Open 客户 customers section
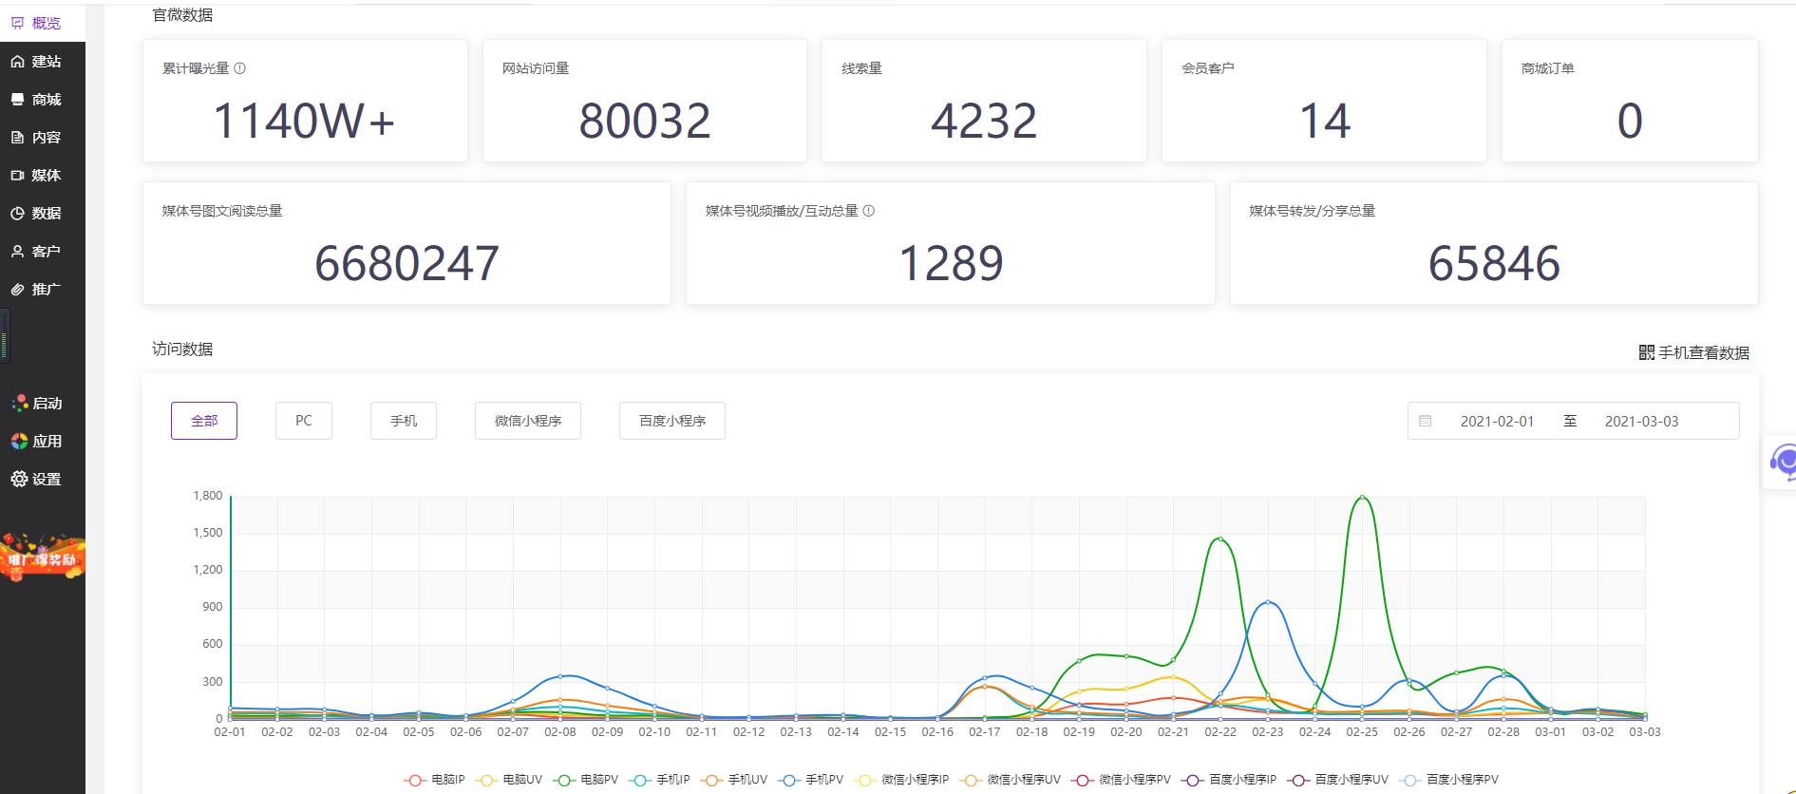The height and width of the screenshot is (794, 1796). 36,252
